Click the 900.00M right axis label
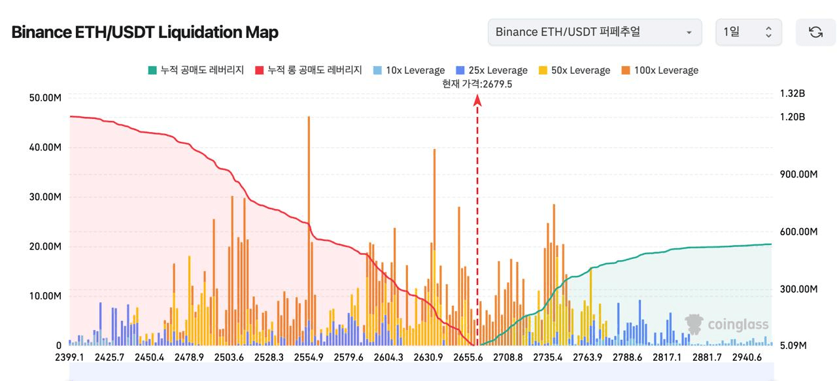The image size is (837, 381). click(799, 174)
